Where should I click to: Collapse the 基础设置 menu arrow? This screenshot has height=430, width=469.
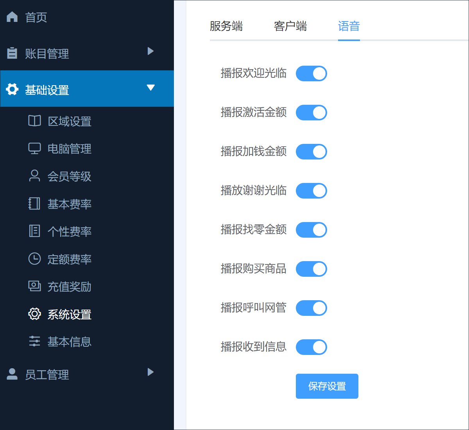point(150,88)
